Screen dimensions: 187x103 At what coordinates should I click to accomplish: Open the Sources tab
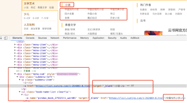point(42,38)
